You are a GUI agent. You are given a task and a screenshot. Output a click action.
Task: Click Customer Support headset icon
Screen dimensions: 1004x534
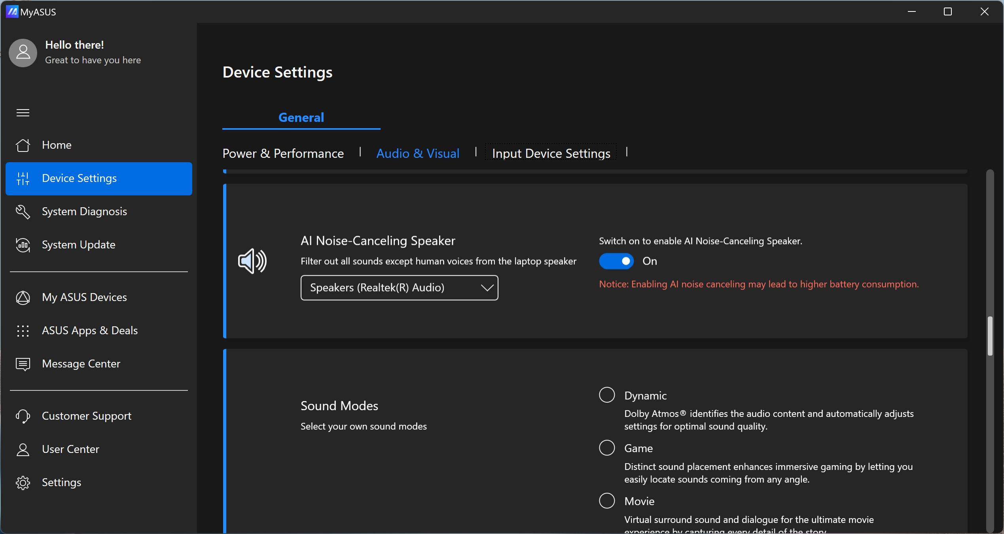point(23,416)
